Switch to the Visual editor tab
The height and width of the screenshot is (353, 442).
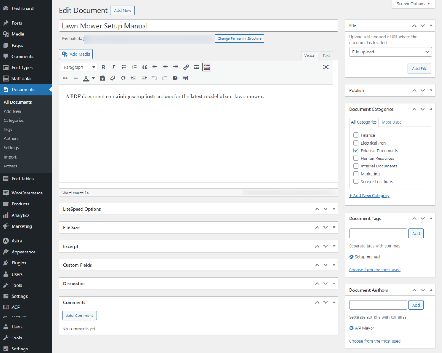[309, 56]
